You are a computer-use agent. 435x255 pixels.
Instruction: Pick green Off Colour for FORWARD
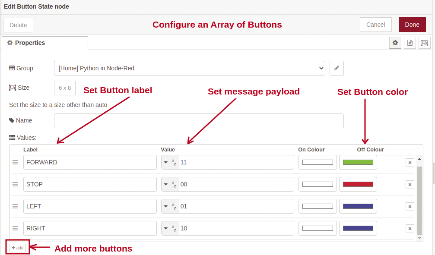(x=358, y=163)
